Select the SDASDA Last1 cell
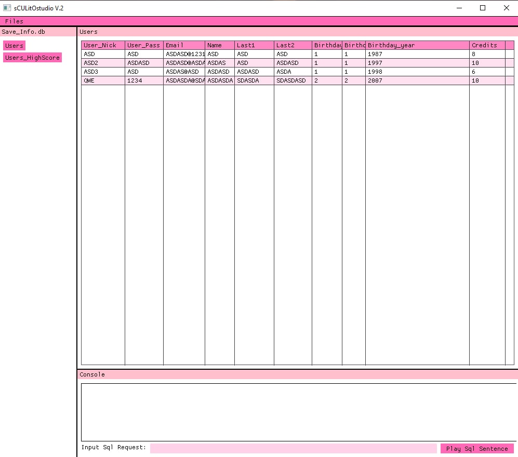The image size is (518, 457). coord(254,80)
